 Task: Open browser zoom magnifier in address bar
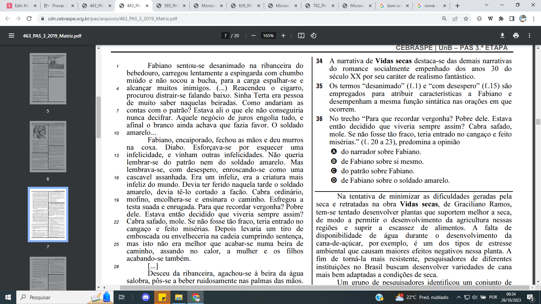coord(444,19)
